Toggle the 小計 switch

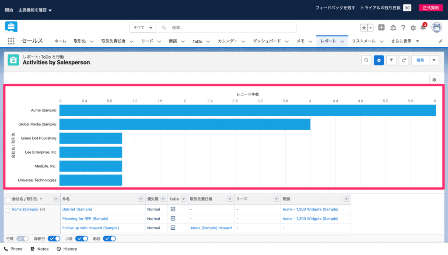pyautogui.click(x=81, y=239)
